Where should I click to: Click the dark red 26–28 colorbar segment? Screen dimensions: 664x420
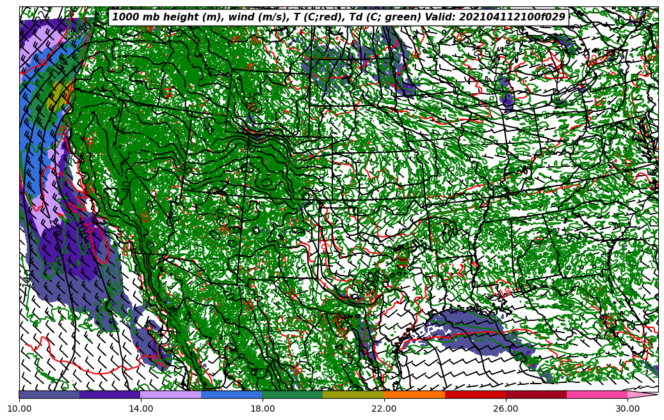pyautogui.click(x=537, y=394)
